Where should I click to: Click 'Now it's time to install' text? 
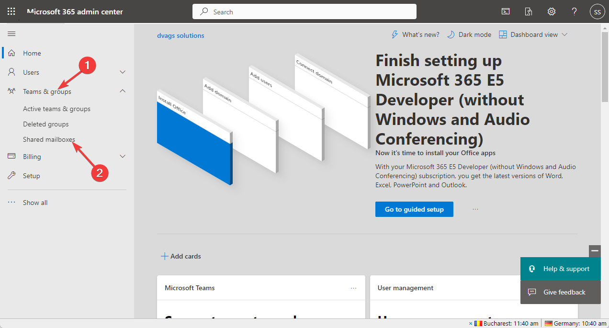pyautogui.click(x=435, y=153)
